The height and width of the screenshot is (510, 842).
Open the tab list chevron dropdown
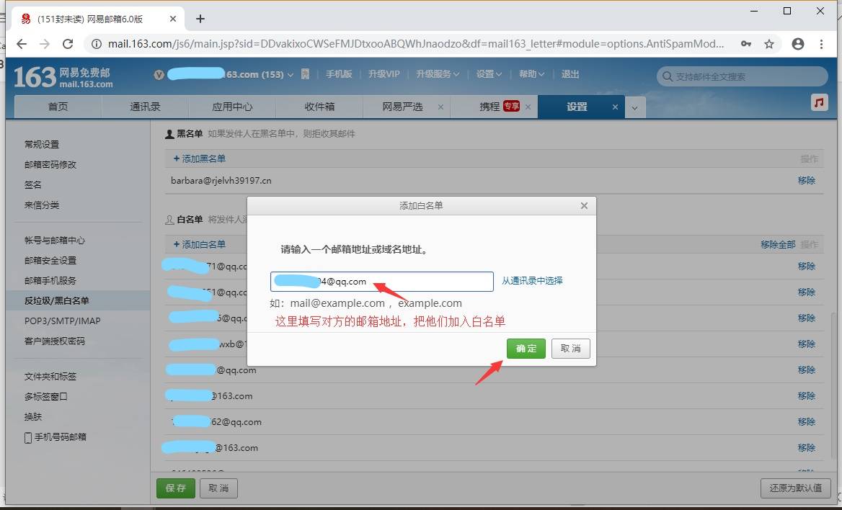pyautogui.click(x=634, y=107)
